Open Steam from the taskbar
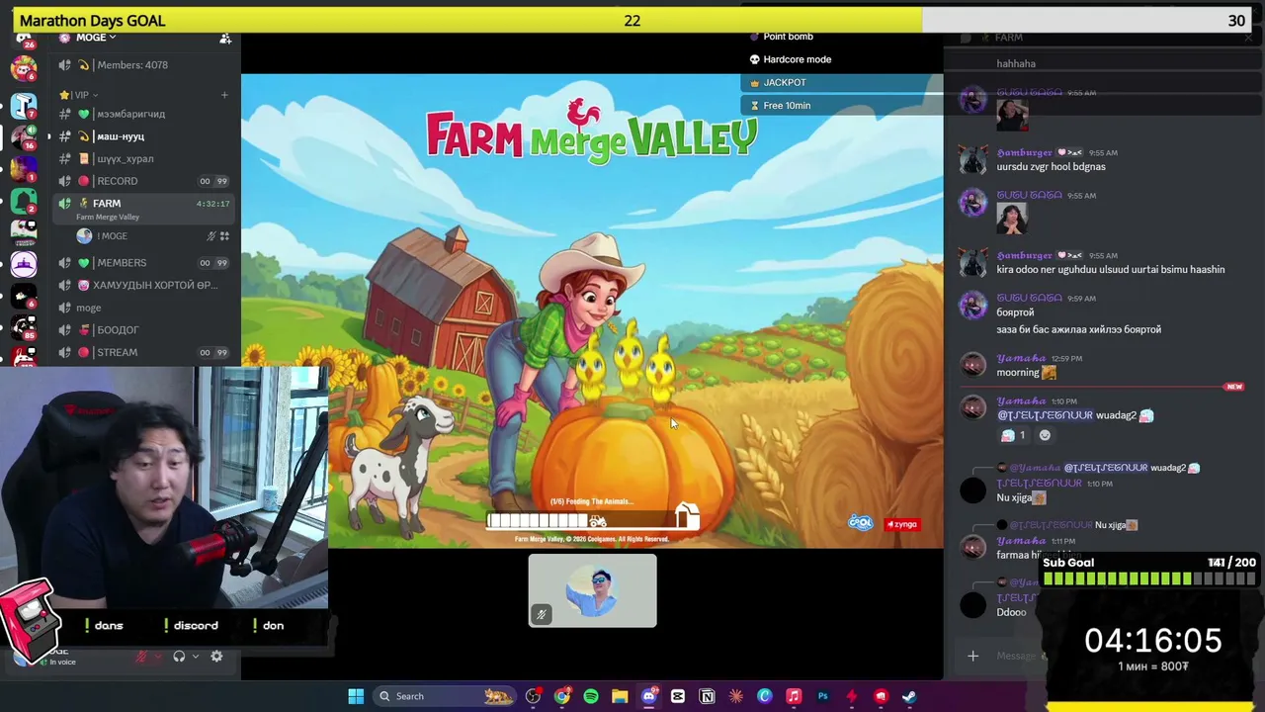Viewport: 1265px width, 712px height. point(909,696)
